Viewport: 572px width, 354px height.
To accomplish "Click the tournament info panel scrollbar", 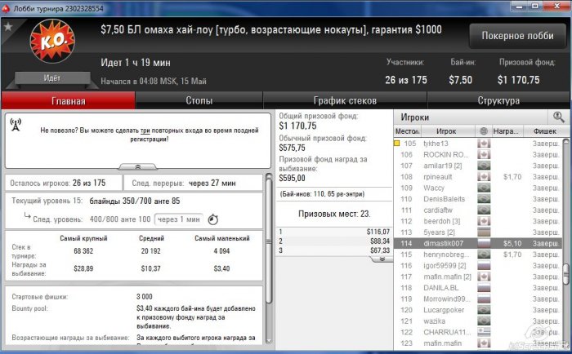I will (269, 241).
